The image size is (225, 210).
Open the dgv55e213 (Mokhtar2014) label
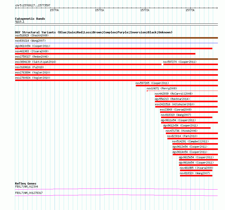coord(172,99)
